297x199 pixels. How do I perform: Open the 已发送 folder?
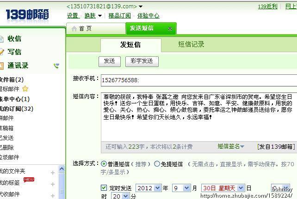point(6,138)
